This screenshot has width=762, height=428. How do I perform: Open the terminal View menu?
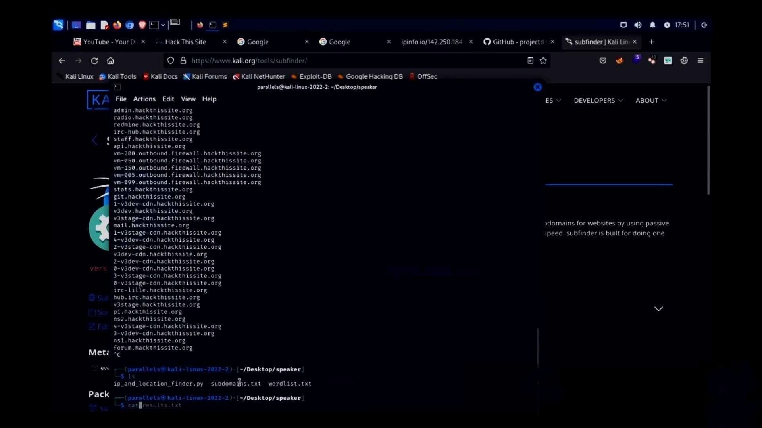(188, 99)
